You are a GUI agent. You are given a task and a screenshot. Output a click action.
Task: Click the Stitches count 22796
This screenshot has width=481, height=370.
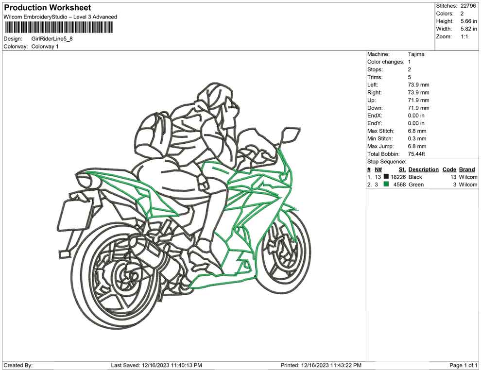[x=468, y=6]
